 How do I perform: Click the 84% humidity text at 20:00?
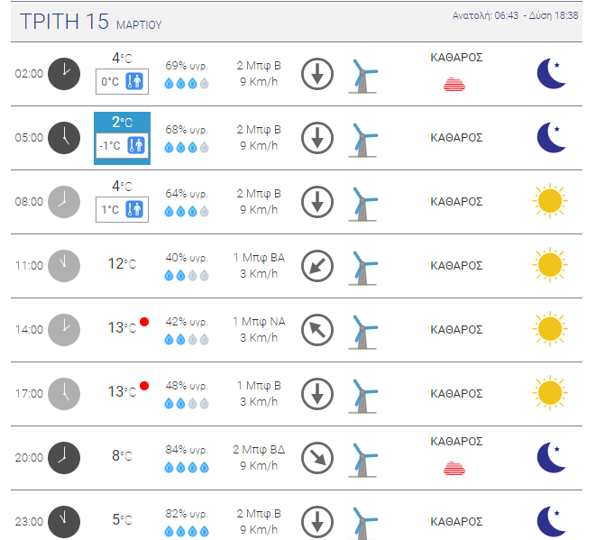tap(187, 450)
